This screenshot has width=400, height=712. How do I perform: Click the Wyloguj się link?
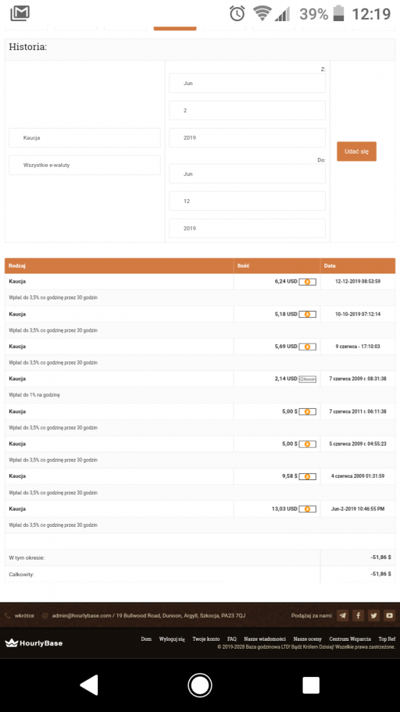tap(170, 639)
